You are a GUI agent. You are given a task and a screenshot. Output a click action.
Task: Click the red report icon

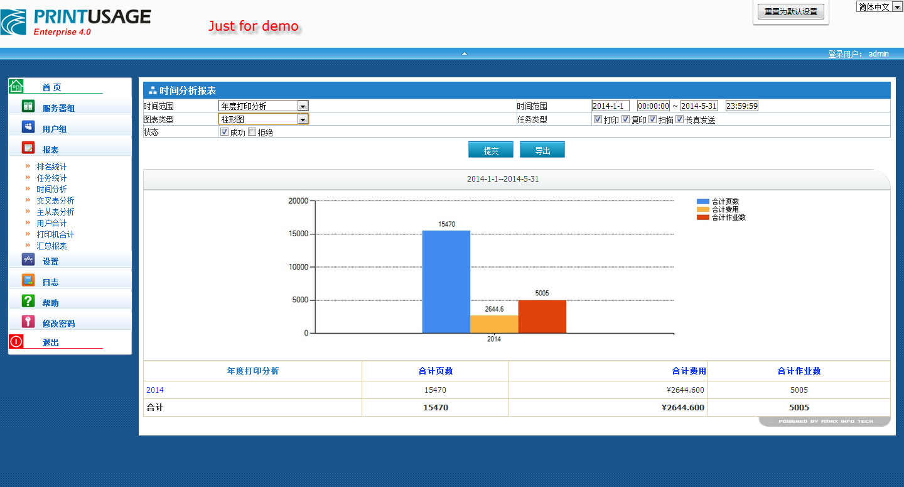pyautogui.click(x=28, y=148)
